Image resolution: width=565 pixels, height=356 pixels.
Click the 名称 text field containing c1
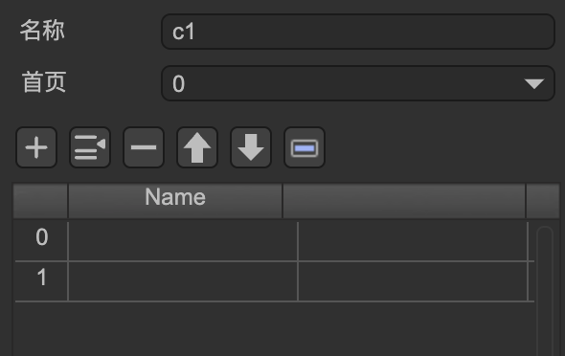[358, 32]
